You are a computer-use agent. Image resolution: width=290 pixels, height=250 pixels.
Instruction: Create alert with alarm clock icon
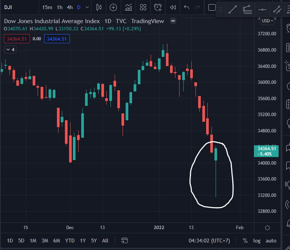[158, 7]
